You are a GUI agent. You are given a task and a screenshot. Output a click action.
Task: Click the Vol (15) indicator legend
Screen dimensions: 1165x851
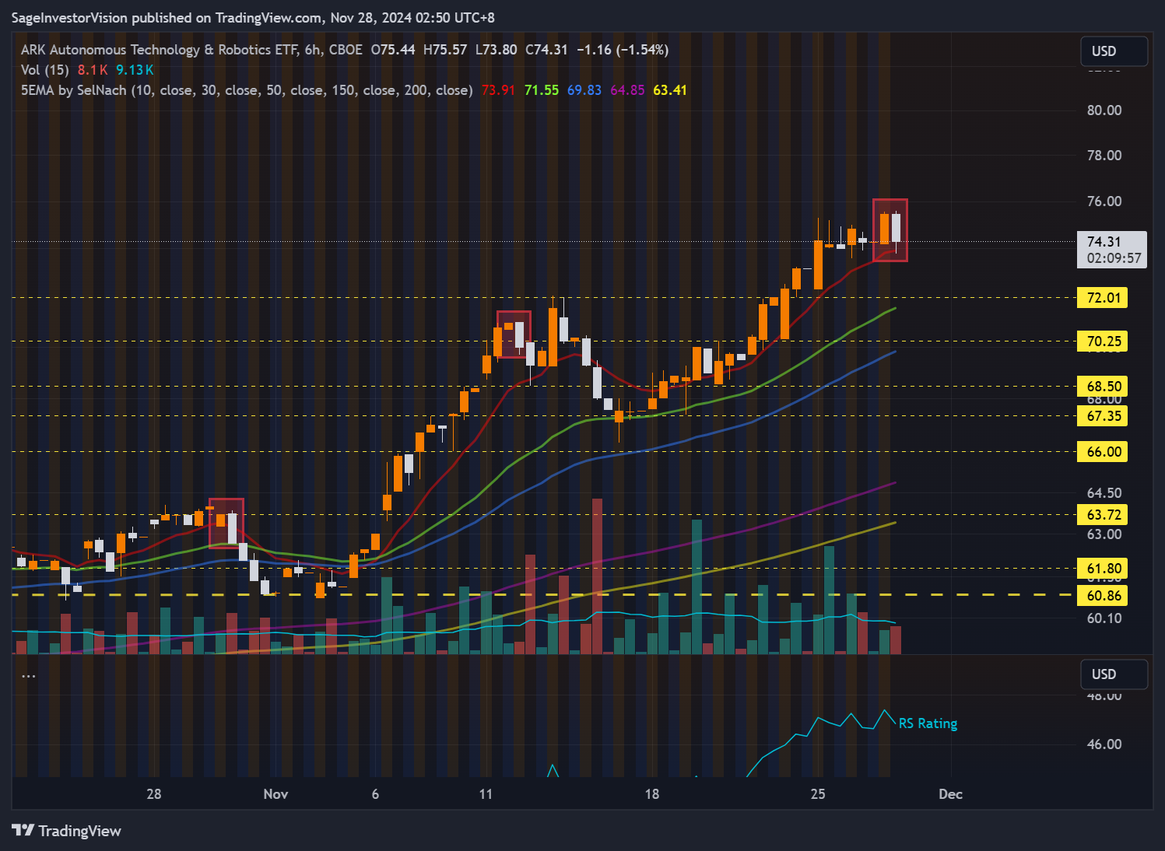[45, 70]
